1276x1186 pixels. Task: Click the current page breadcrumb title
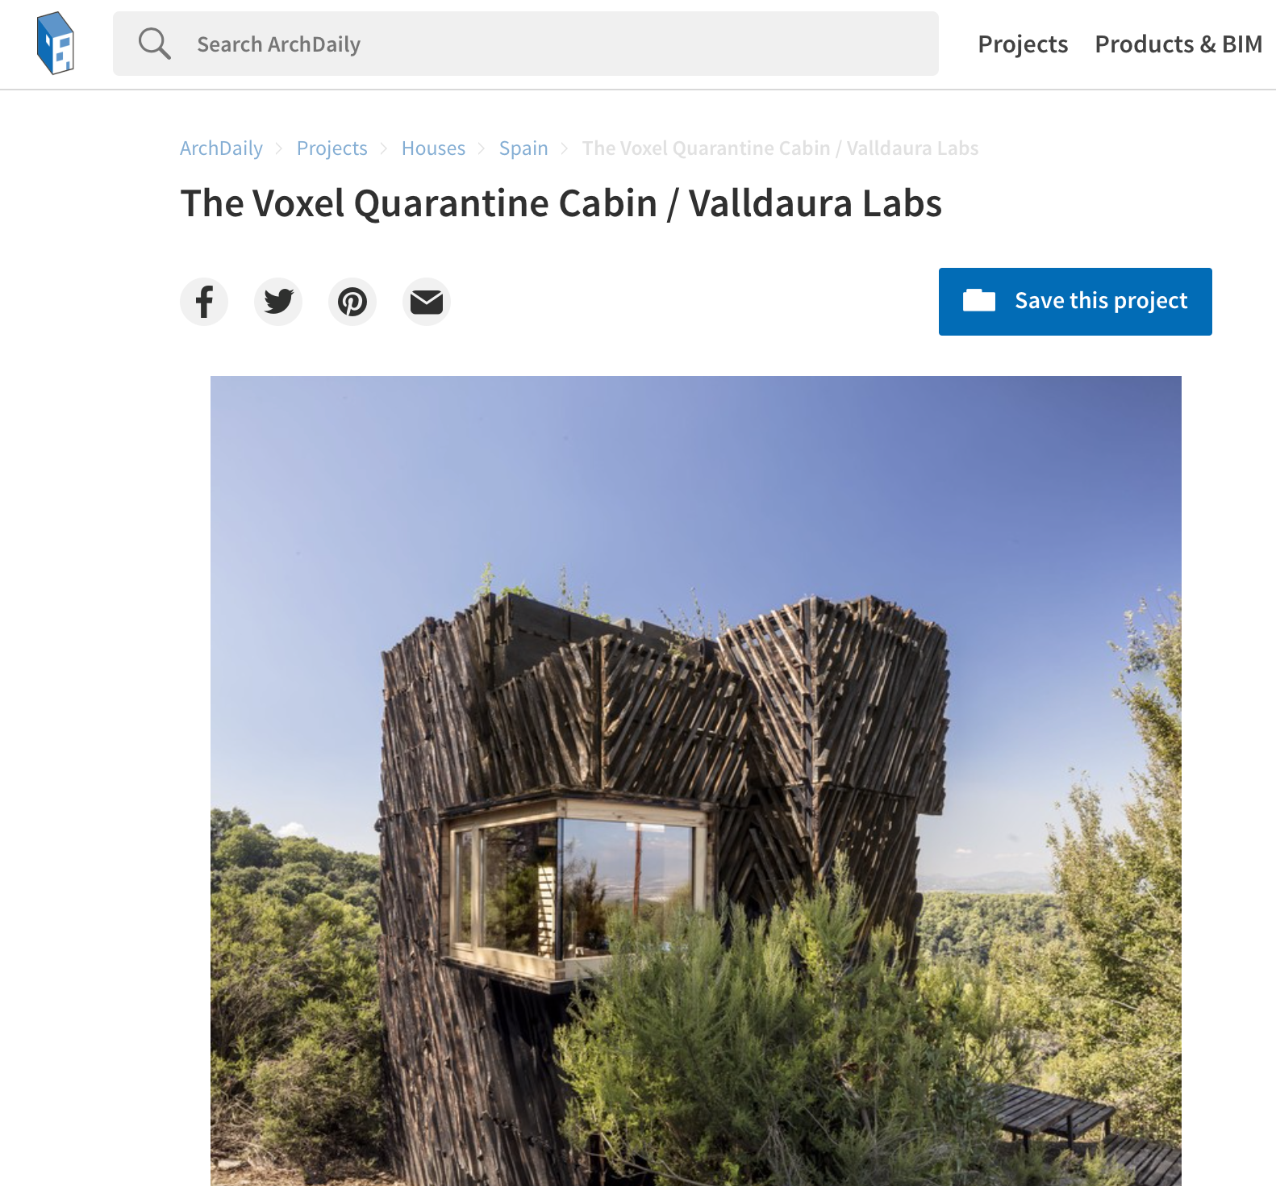point(780,148)
